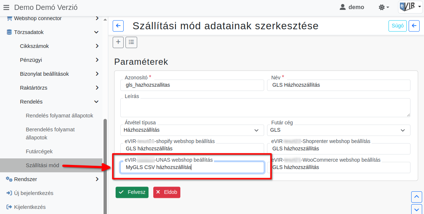Click the WooCommerce webshop beállítás field
This screenshot has width=424, height=214.
coord(338,168)
